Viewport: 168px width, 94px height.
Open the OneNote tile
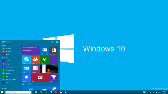35,69
